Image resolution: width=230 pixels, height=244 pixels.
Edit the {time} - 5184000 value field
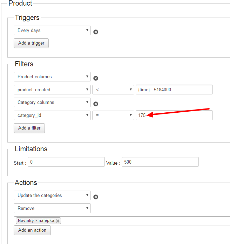(174, 90)
